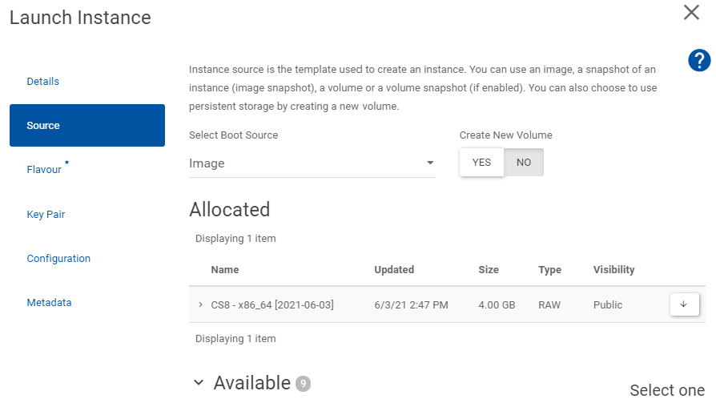This screenshot has width=716, height=407.
Task: Open the Configuration step
Action: 58,259
